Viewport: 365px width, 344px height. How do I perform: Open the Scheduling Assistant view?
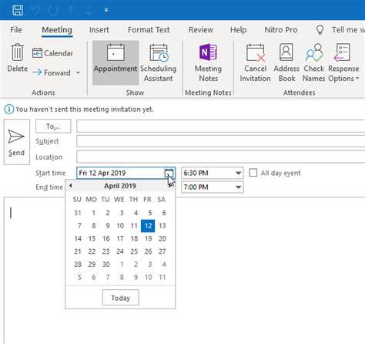point(159,62)
